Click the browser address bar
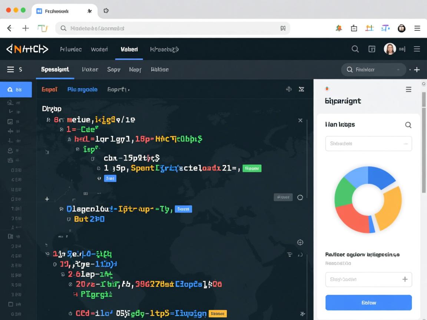Image resolution: width=427 pixels, height=320 pixels. coord(172,28)
